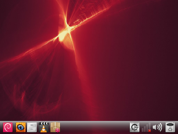Launch VLC media player cone icon
Screen dimensions: 178x134
(x=43, y=127)
